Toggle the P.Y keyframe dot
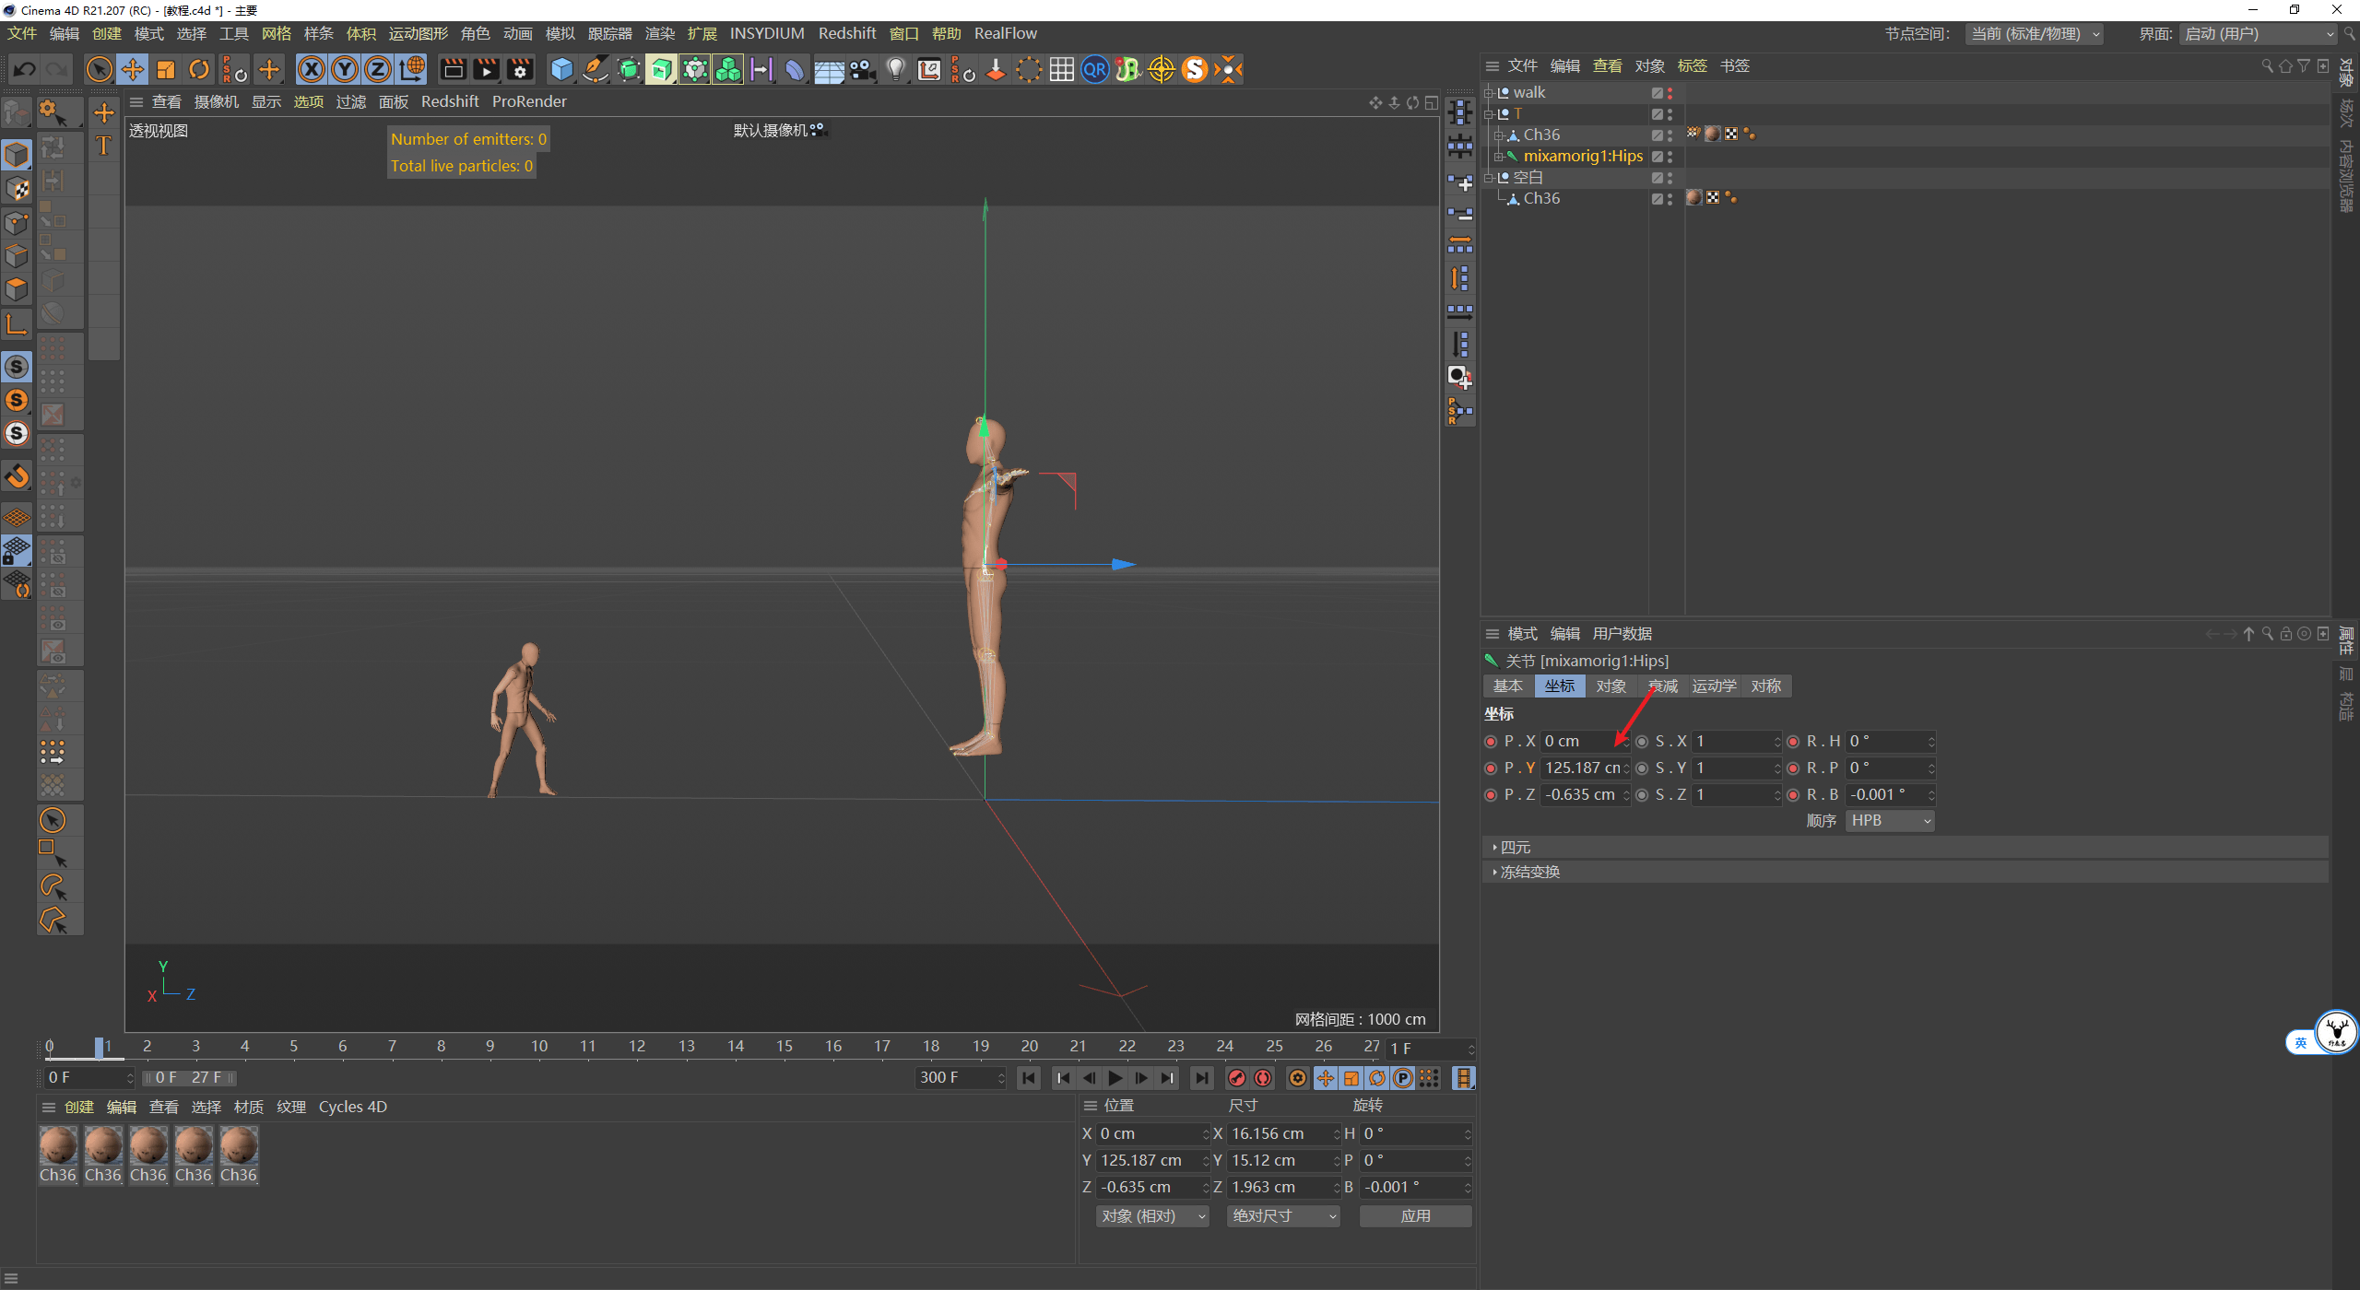Viewport: 2360px width, 1290px height. coord(1491,768)
